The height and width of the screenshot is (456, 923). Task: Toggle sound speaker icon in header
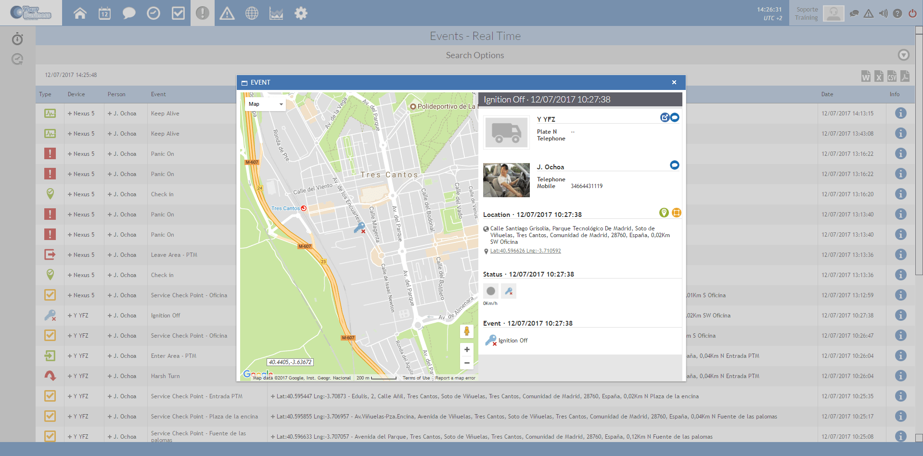(x=883, y=13)
